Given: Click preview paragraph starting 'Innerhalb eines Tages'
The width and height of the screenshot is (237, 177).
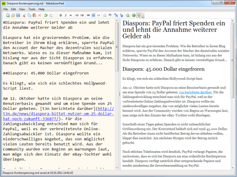Looking at the screenshot, I should click(175, 133).
